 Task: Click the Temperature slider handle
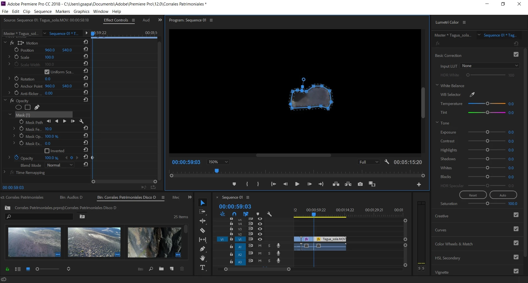coord(487,104)
